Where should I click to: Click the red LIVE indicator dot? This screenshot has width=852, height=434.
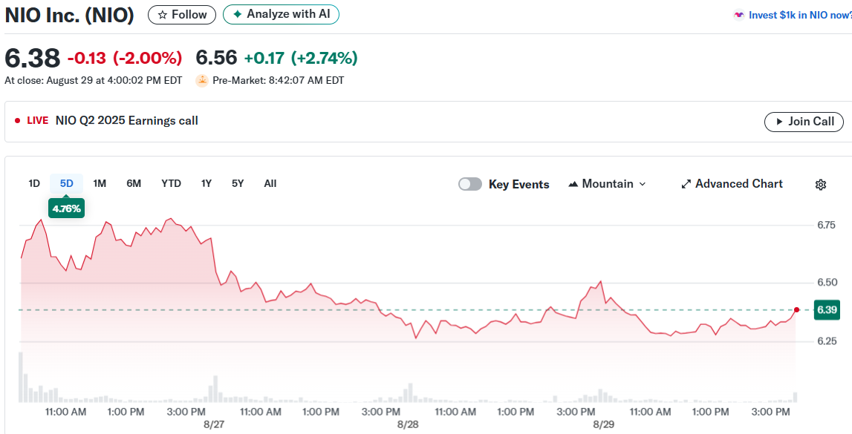17,120
